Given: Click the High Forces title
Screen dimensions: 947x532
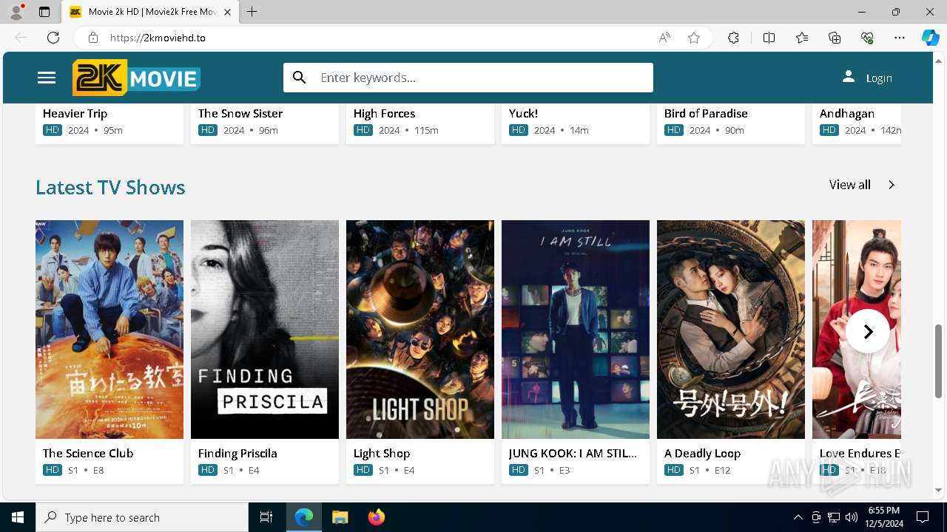Looking at the screenshot, I should point(385,113).
